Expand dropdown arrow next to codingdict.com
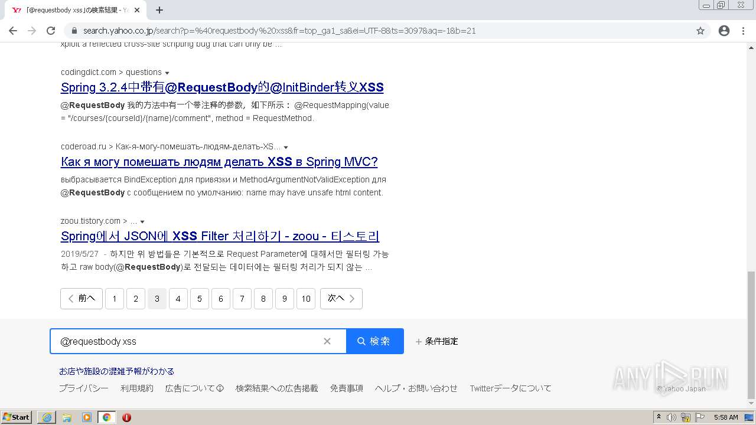The width and height of the screenshot is (756, 425). (x=167, y=73)
